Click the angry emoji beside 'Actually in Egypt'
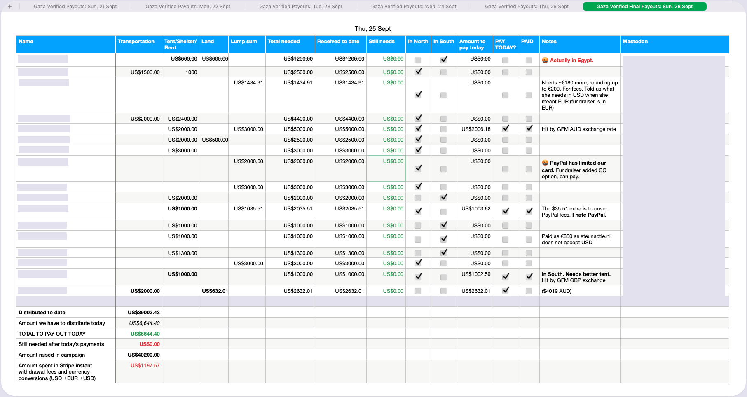Image resolution: width=747 pixels, height=397 pixels. [x=545, y=60]
